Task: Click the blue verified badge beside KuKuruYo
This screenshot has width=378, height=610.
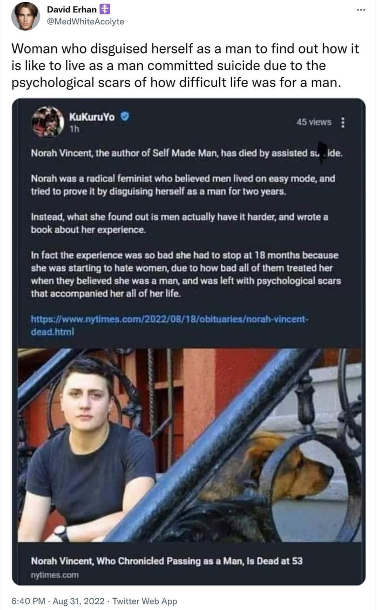Action: coord(125,116)
